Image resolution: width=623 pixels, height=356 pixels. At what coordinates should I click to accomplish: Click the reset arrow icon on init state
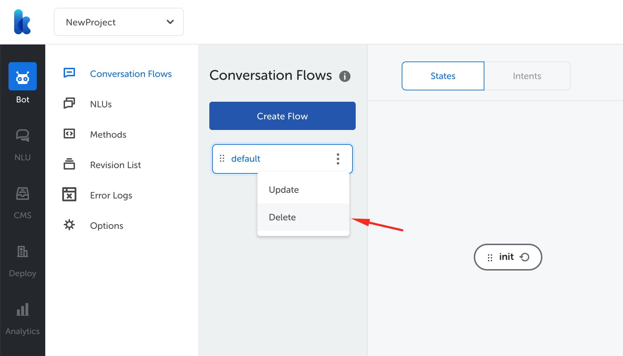point(525,257)
